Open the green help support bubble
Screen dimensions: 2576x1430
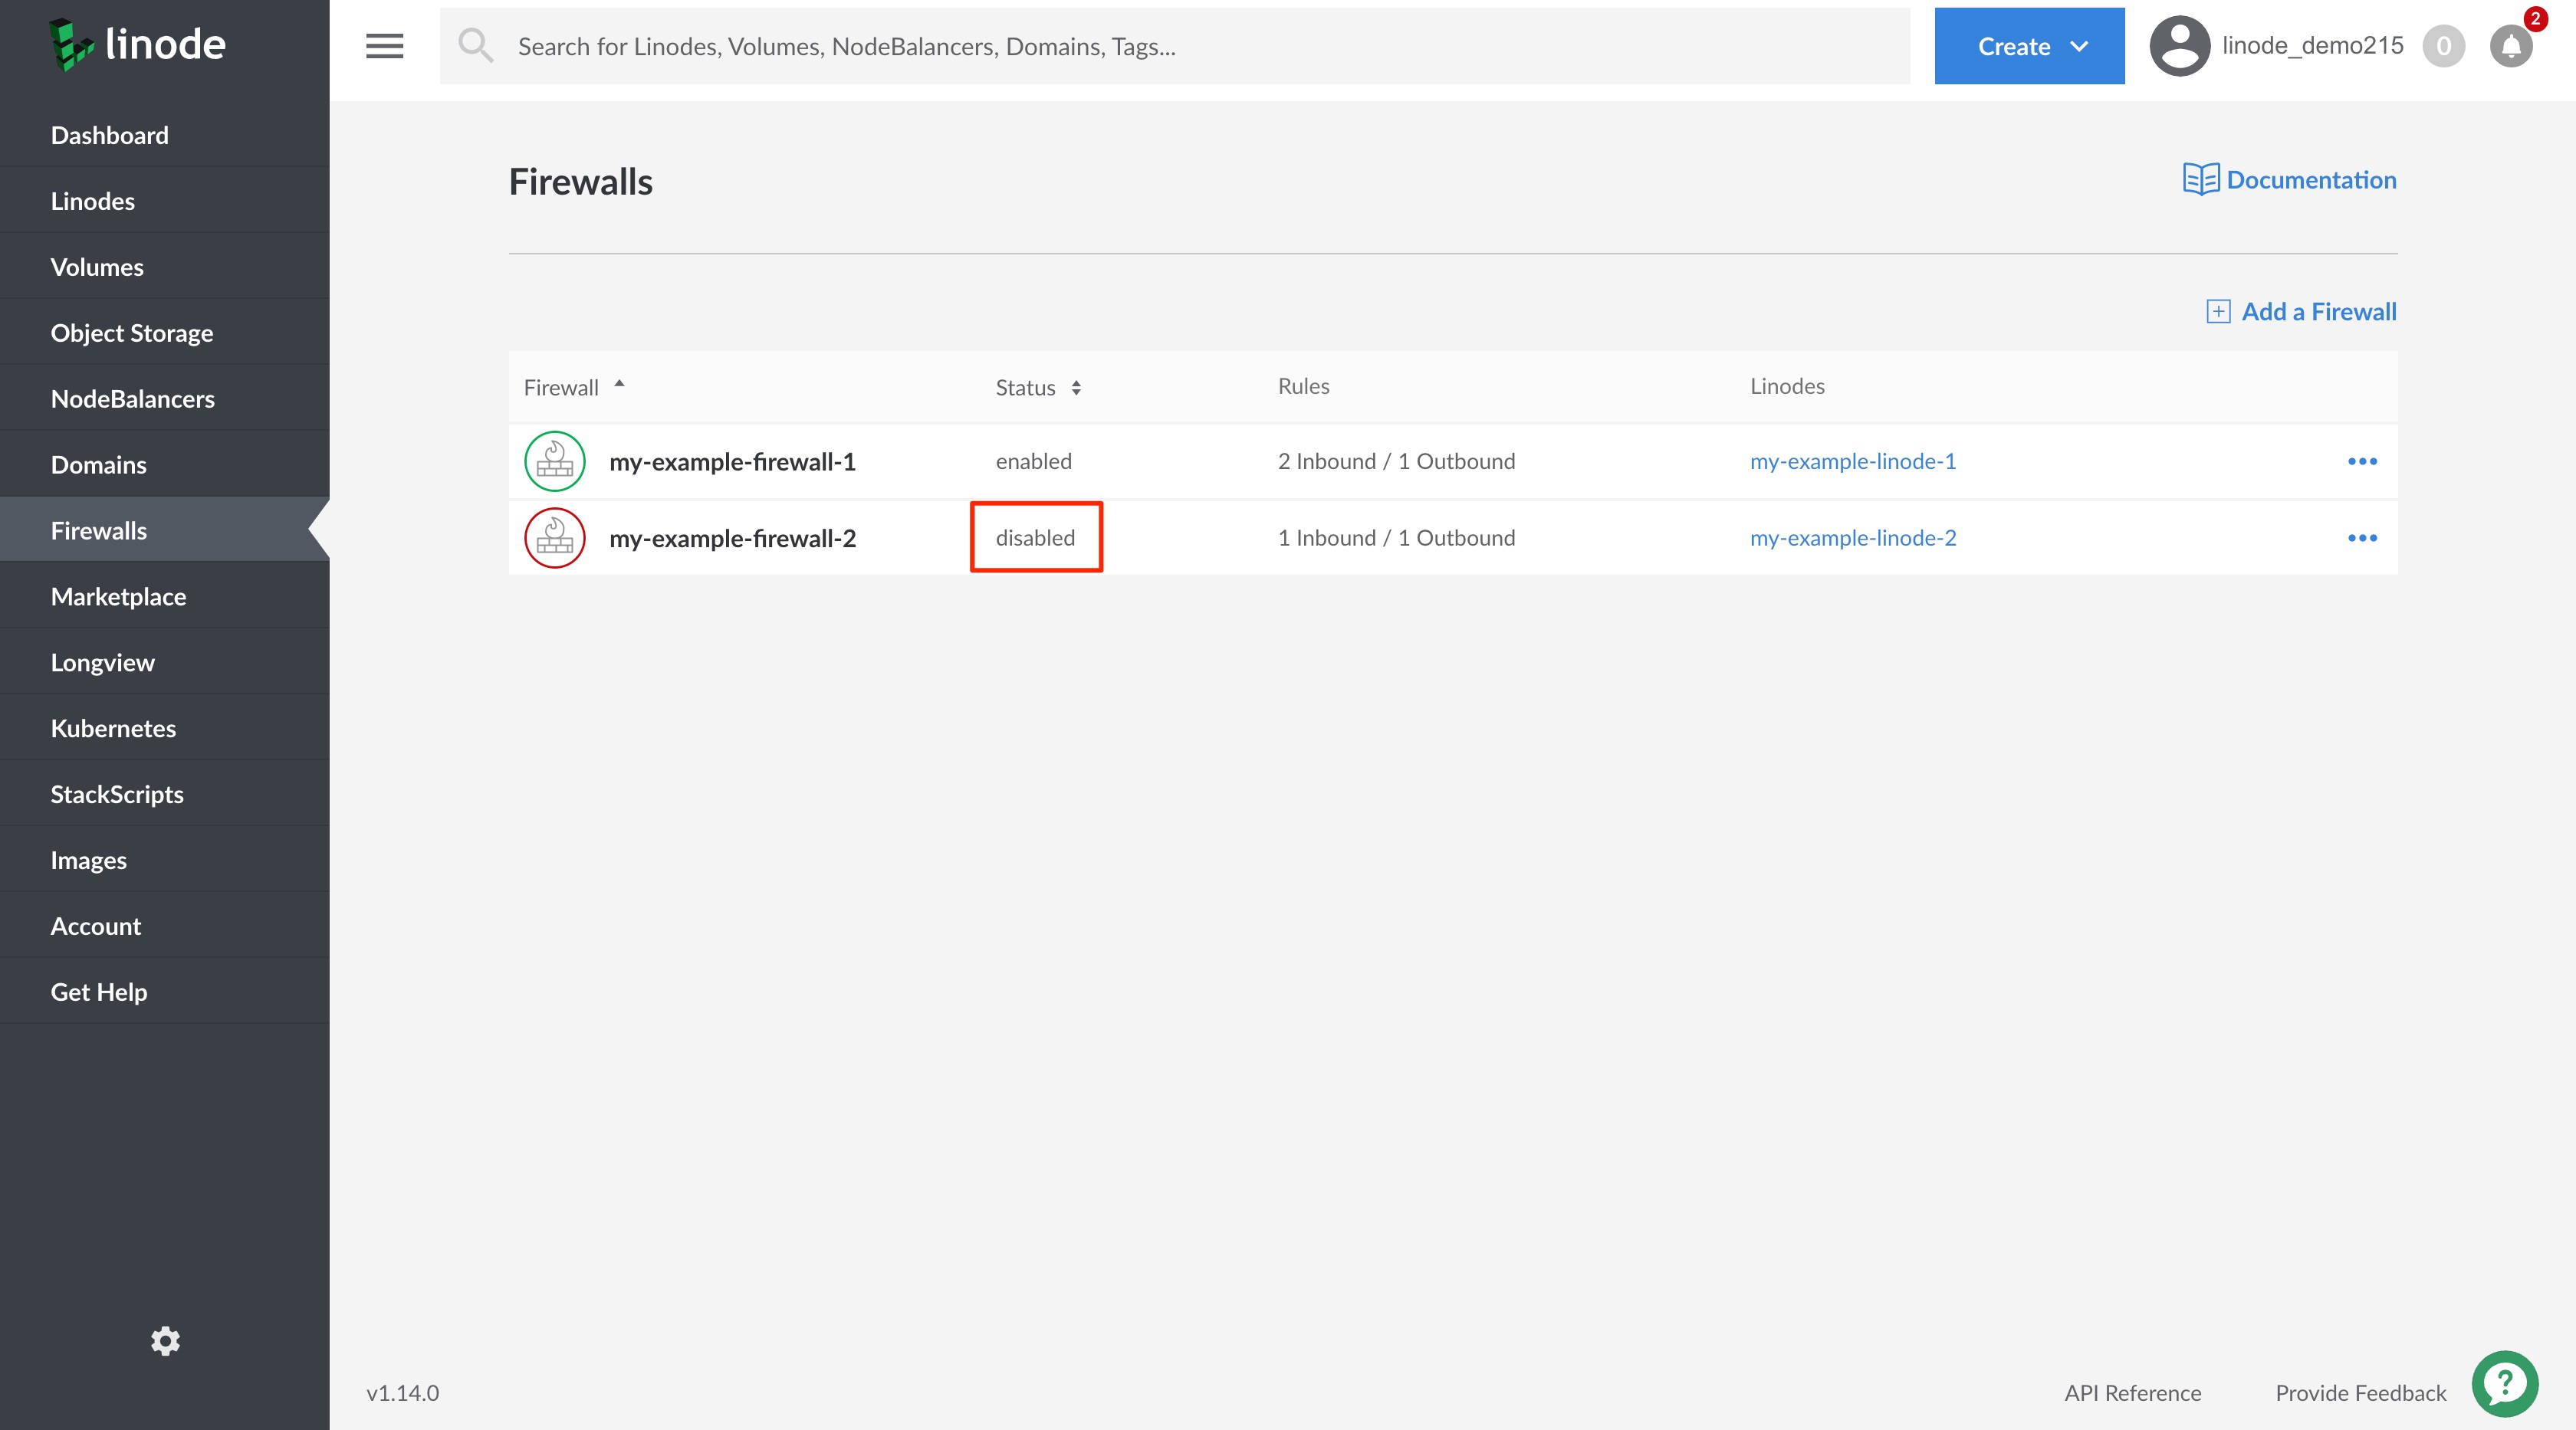tap(2504, 1384)
